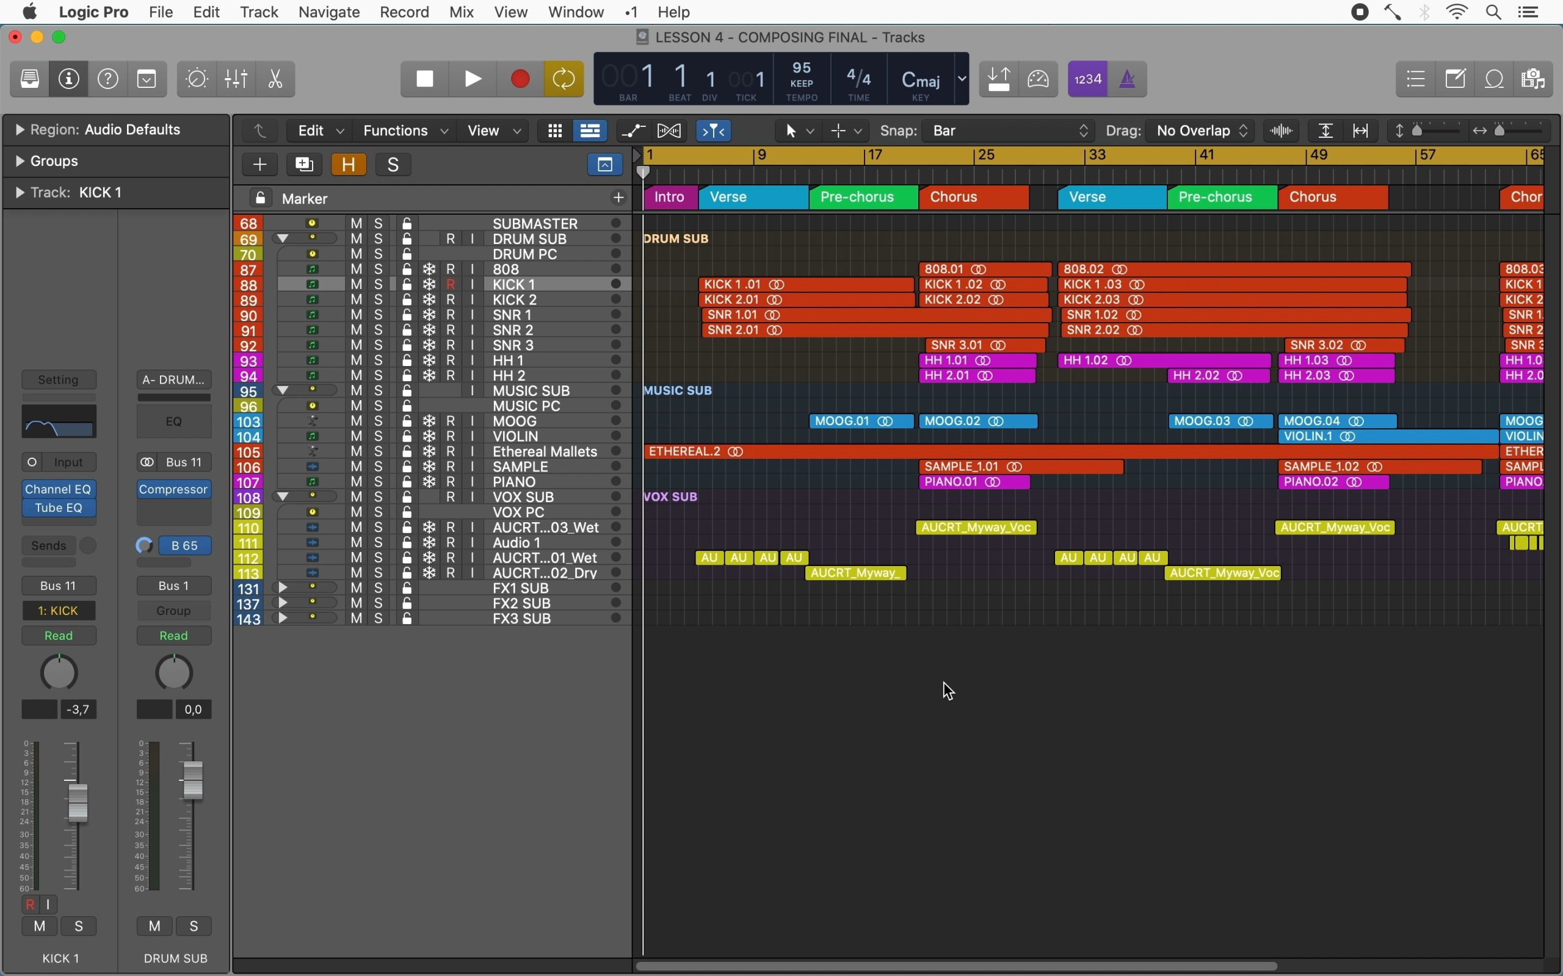The width and height of the screenshot is (1563, 976).
Task: Toggle automation view button
Action: click(633, 131)
